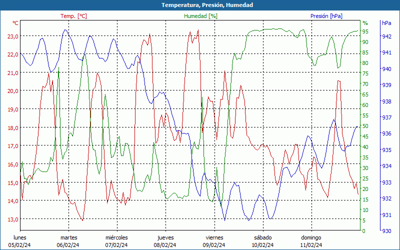Click the chart title 'Temperatura, Presión, Humedad'

207,5
